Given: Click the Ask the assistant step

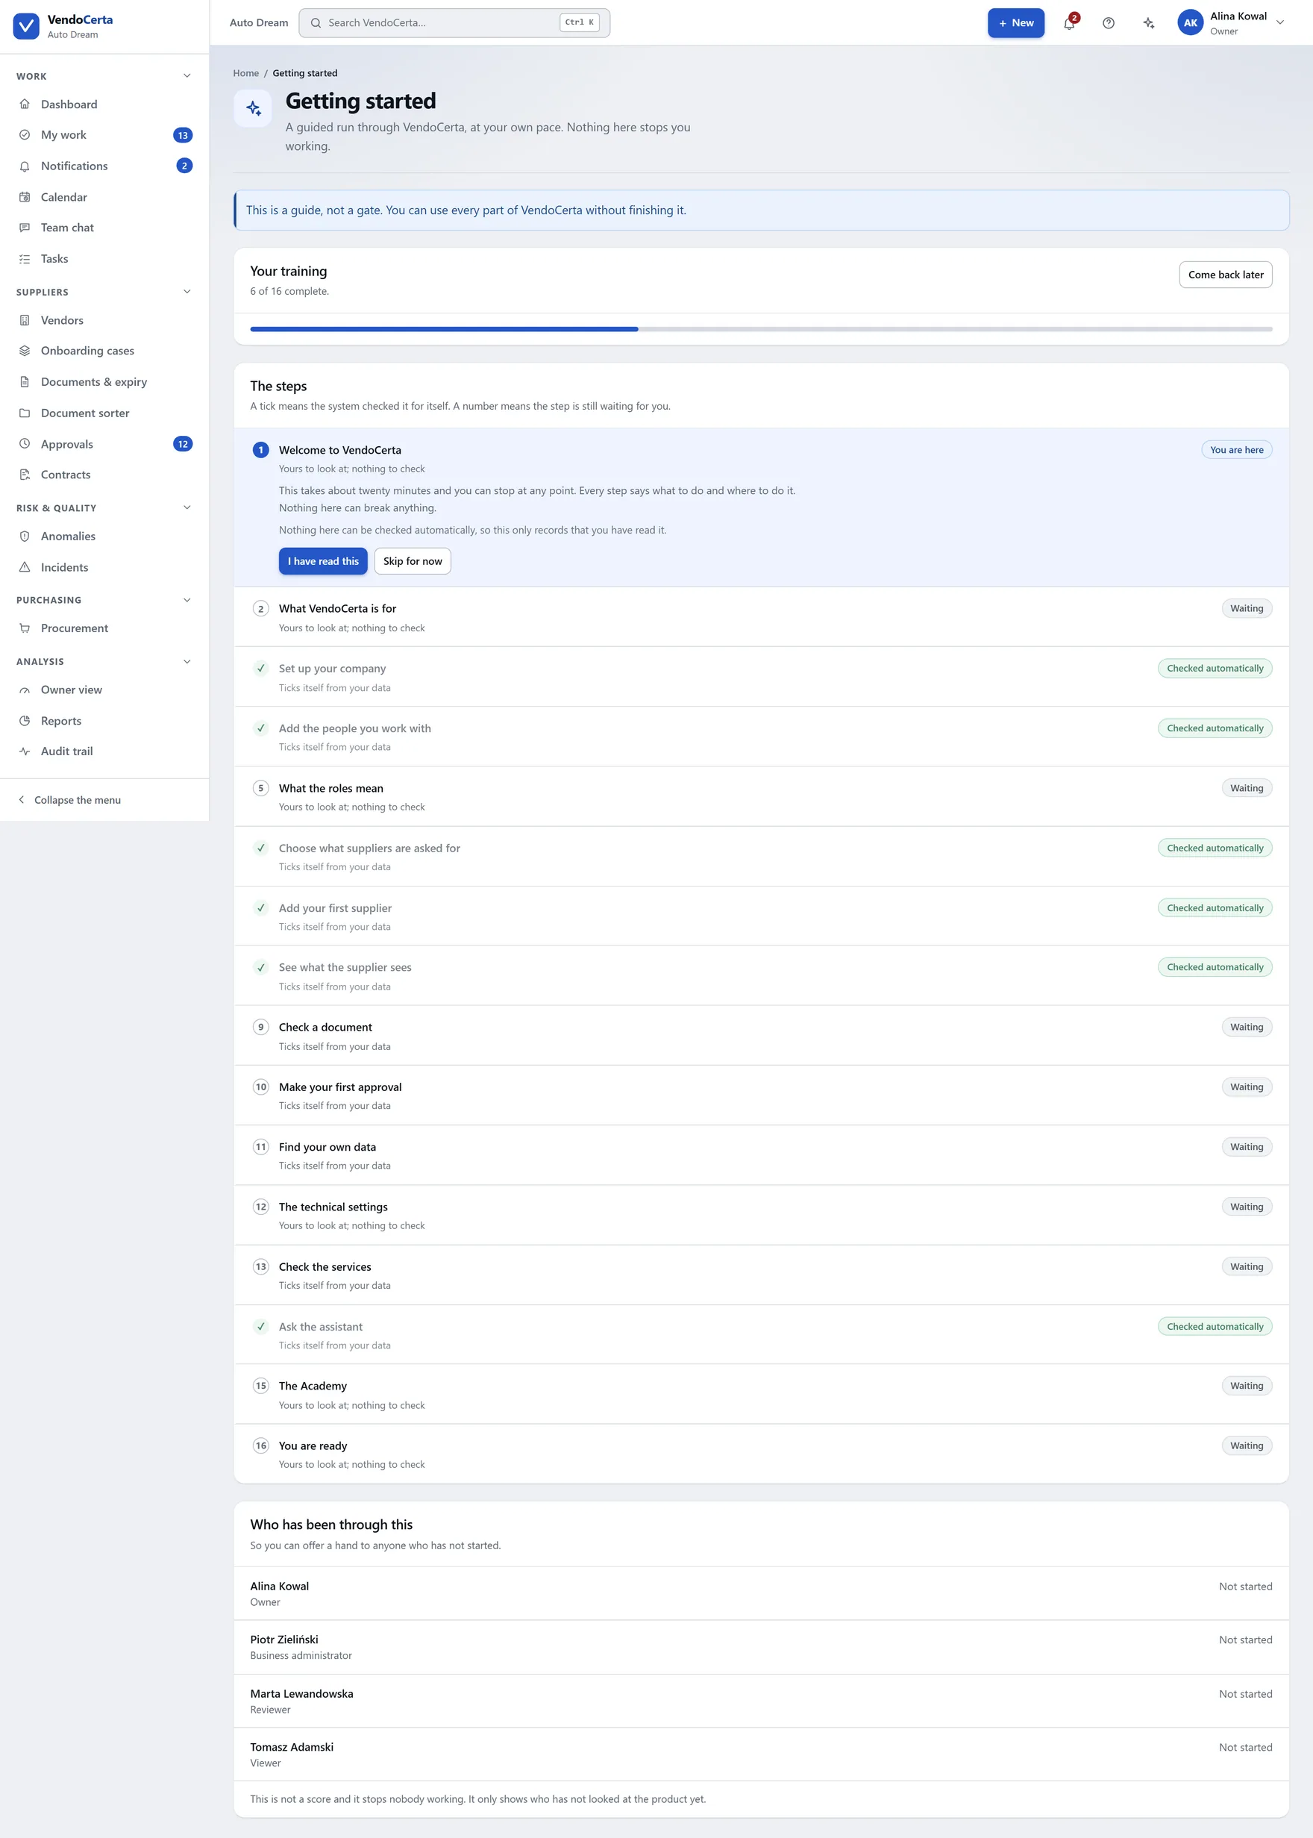Looking at the screenshot, I should [761, 1335].
